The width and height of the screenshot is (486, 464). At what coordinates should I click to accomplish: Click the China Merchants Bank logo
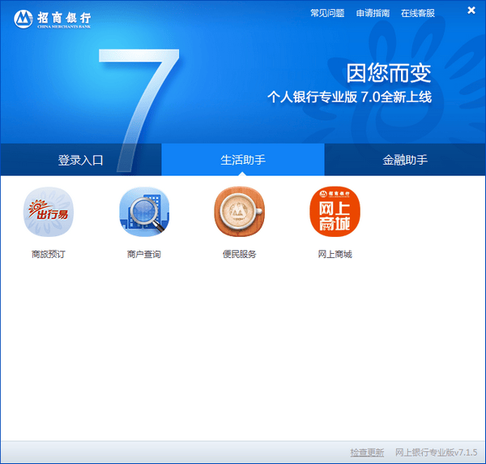(53, 19)
